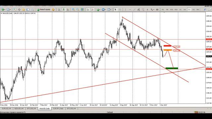Switch chart to W1 timeframe
Image resolution: width=212 pixels, height=119 pixels.
click(x=193, y=10)
